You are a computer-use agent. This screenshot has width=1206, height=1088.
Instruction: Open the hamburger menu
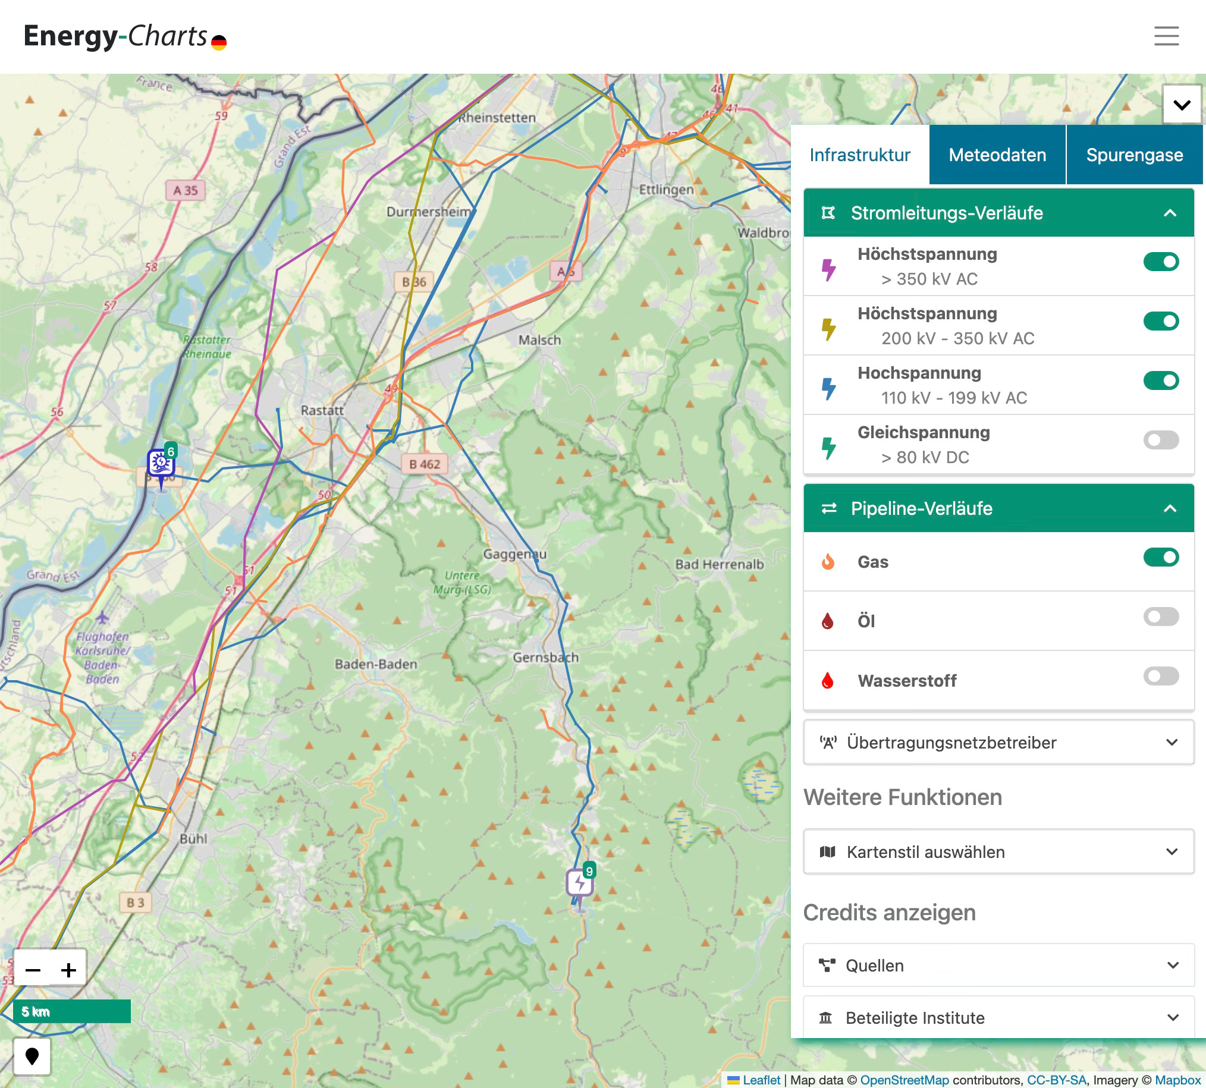tap(1166, 36)
